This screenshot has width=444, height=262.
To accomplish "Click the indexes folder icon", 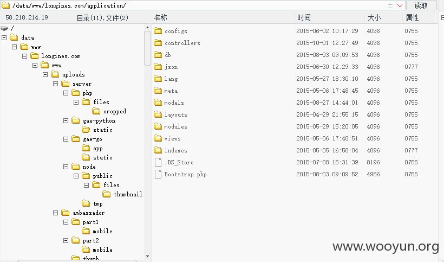I will 158,150.
